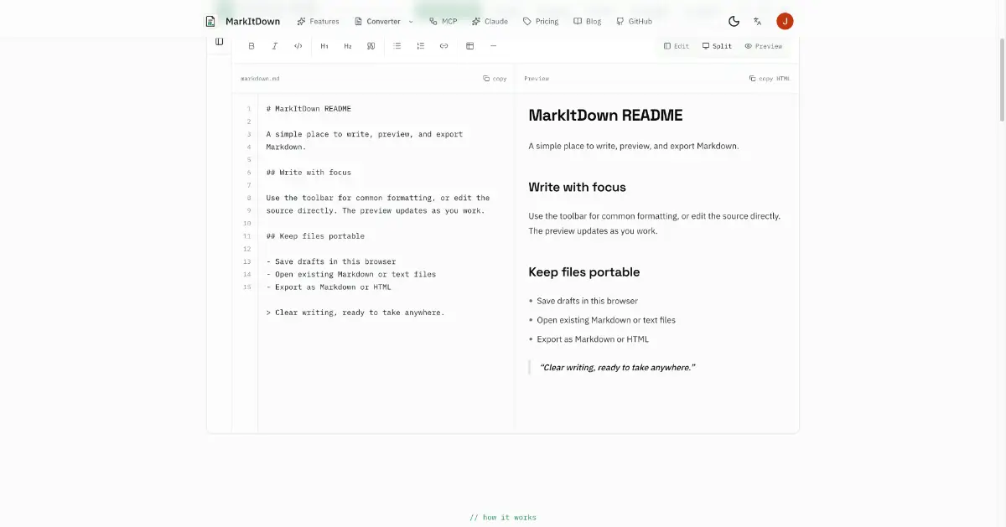Expand the Converter dropdown menu
1006x527 pixels.
(384, 21)
